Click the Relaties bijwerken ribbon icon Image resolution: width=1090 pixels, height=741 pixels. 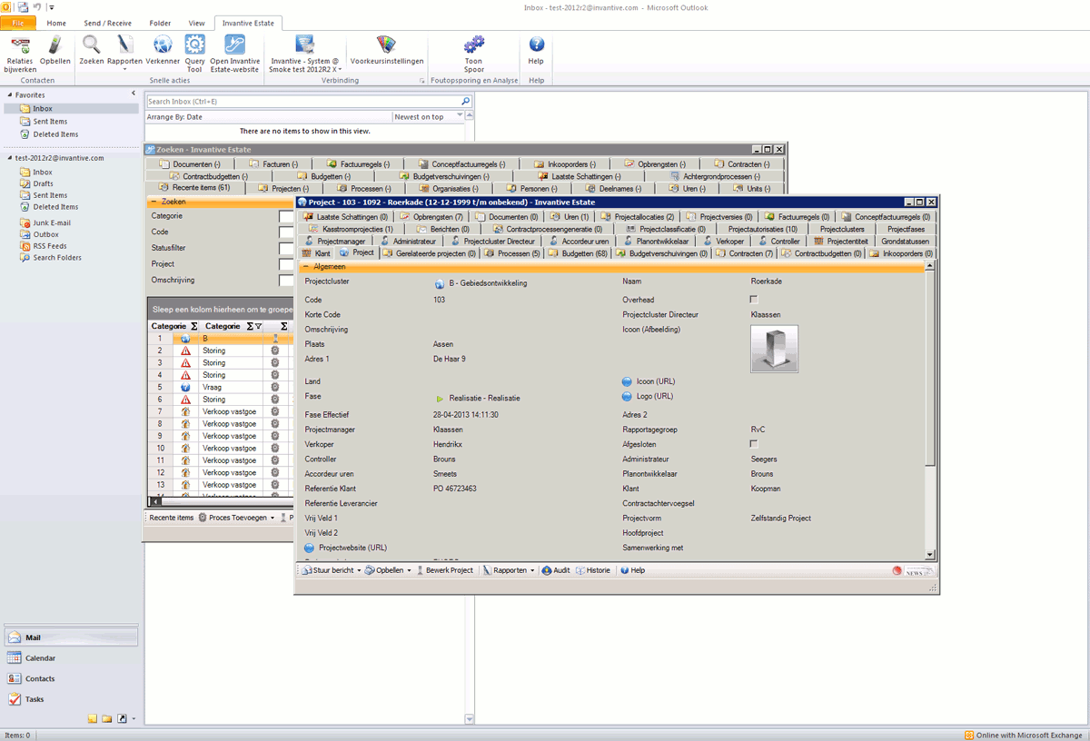tap(20, 54)
